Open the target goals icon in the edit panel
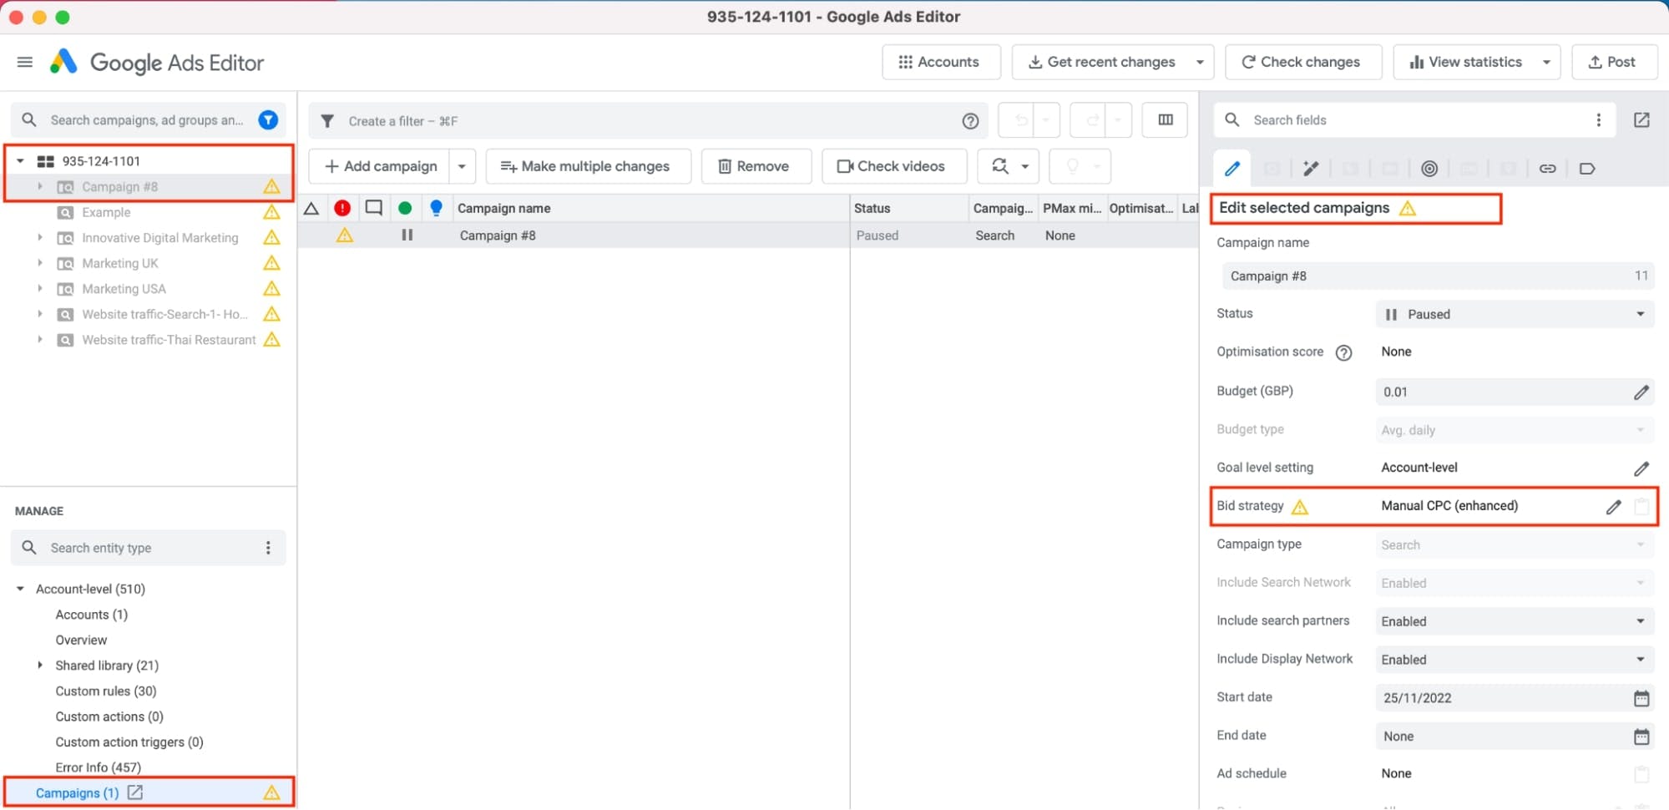Viewport: 1669px width, 810px height. tap(1429, 168)
